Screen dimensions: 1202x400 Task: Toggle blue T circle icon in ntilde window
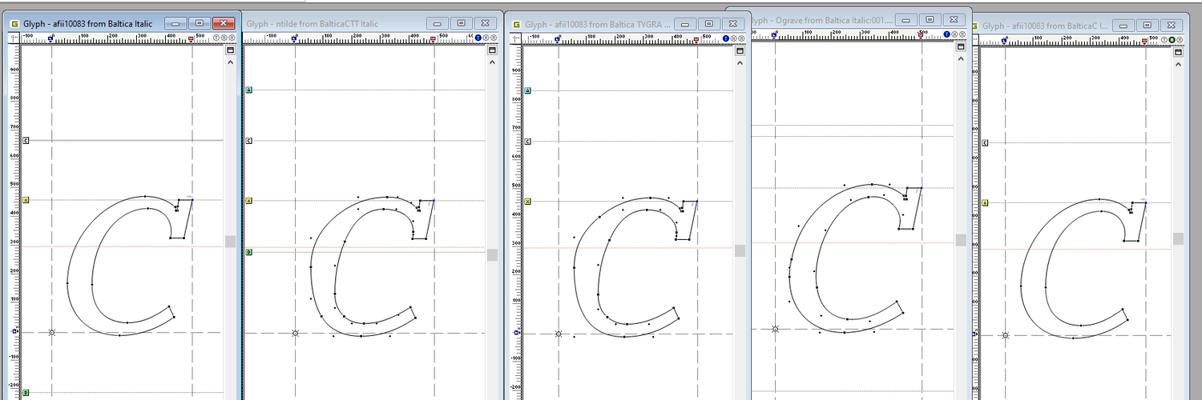pyautogui.click(x=478, y=38)
